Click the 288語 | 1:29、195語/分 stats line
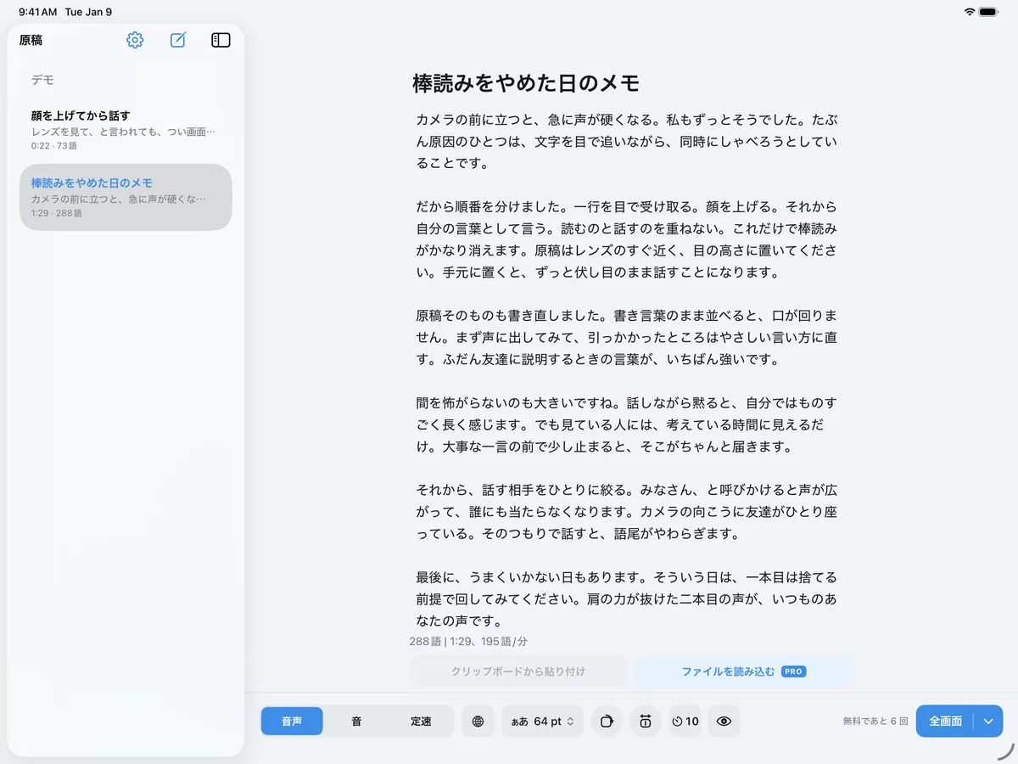The image size is (1018, 764). 468,642
